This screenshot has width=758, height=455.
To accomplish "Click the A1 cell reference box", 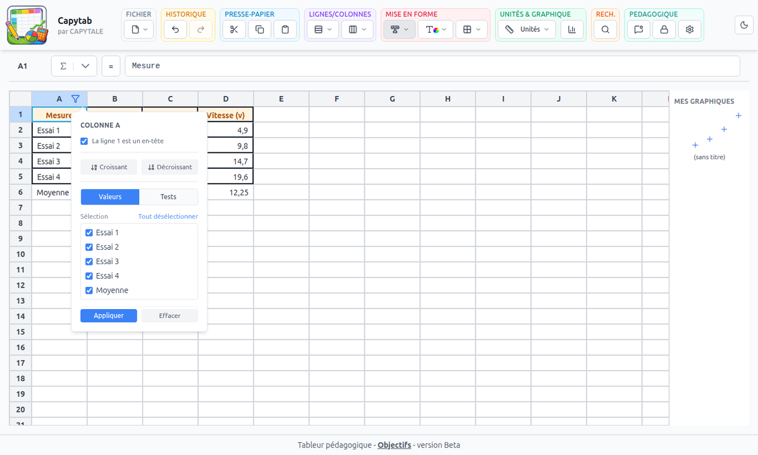I will click(x=23, y=66).
